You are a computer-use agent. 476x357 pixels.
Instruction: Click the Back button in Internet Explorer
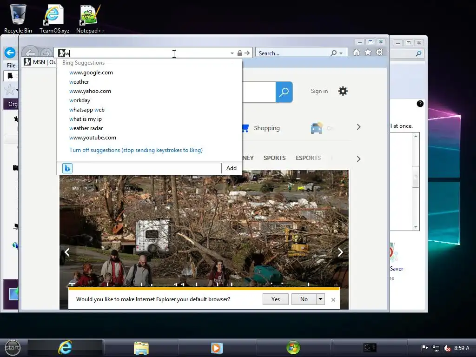click(x=30, y=53)
